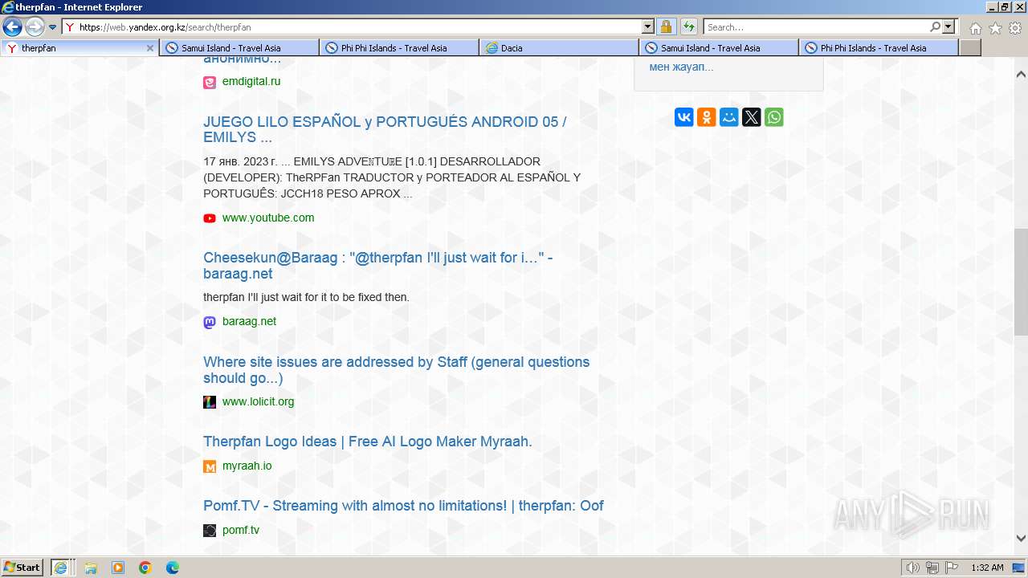Share via the Odnoklassniki icon

707,117
